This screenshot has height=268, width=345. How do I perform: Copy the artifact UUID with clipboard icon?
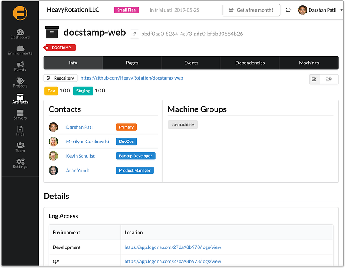point(135,34)
